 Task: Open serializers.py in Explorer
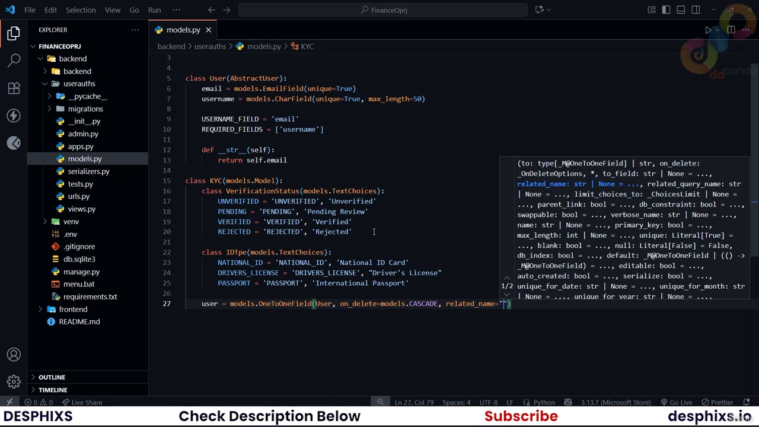pyautogui.click(x=88, y=171)
